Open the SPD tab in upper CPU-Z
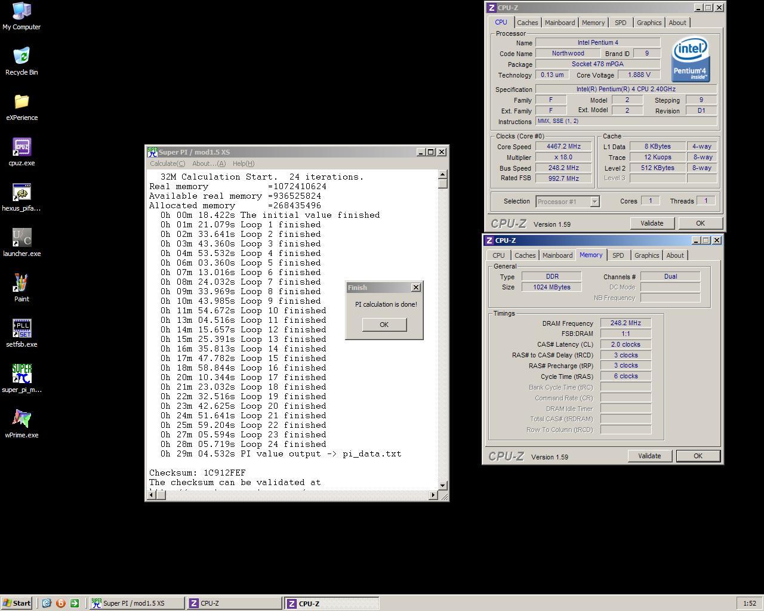The image size is (764, 611). pyautogui.click(x=621, y=23)
